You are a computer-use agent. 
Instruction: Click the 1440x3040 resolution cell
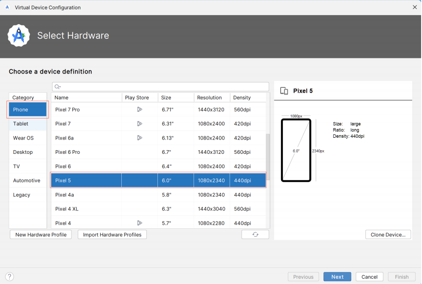click(x=211, y=209)
